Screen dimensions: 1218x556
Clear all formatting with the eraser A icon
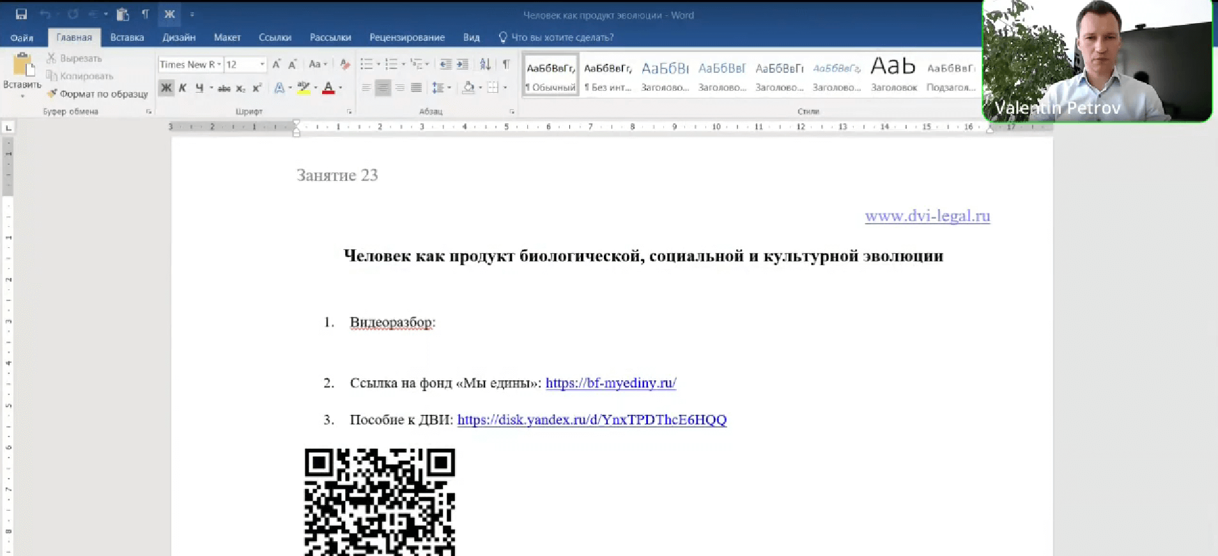[x=345, y=65]
